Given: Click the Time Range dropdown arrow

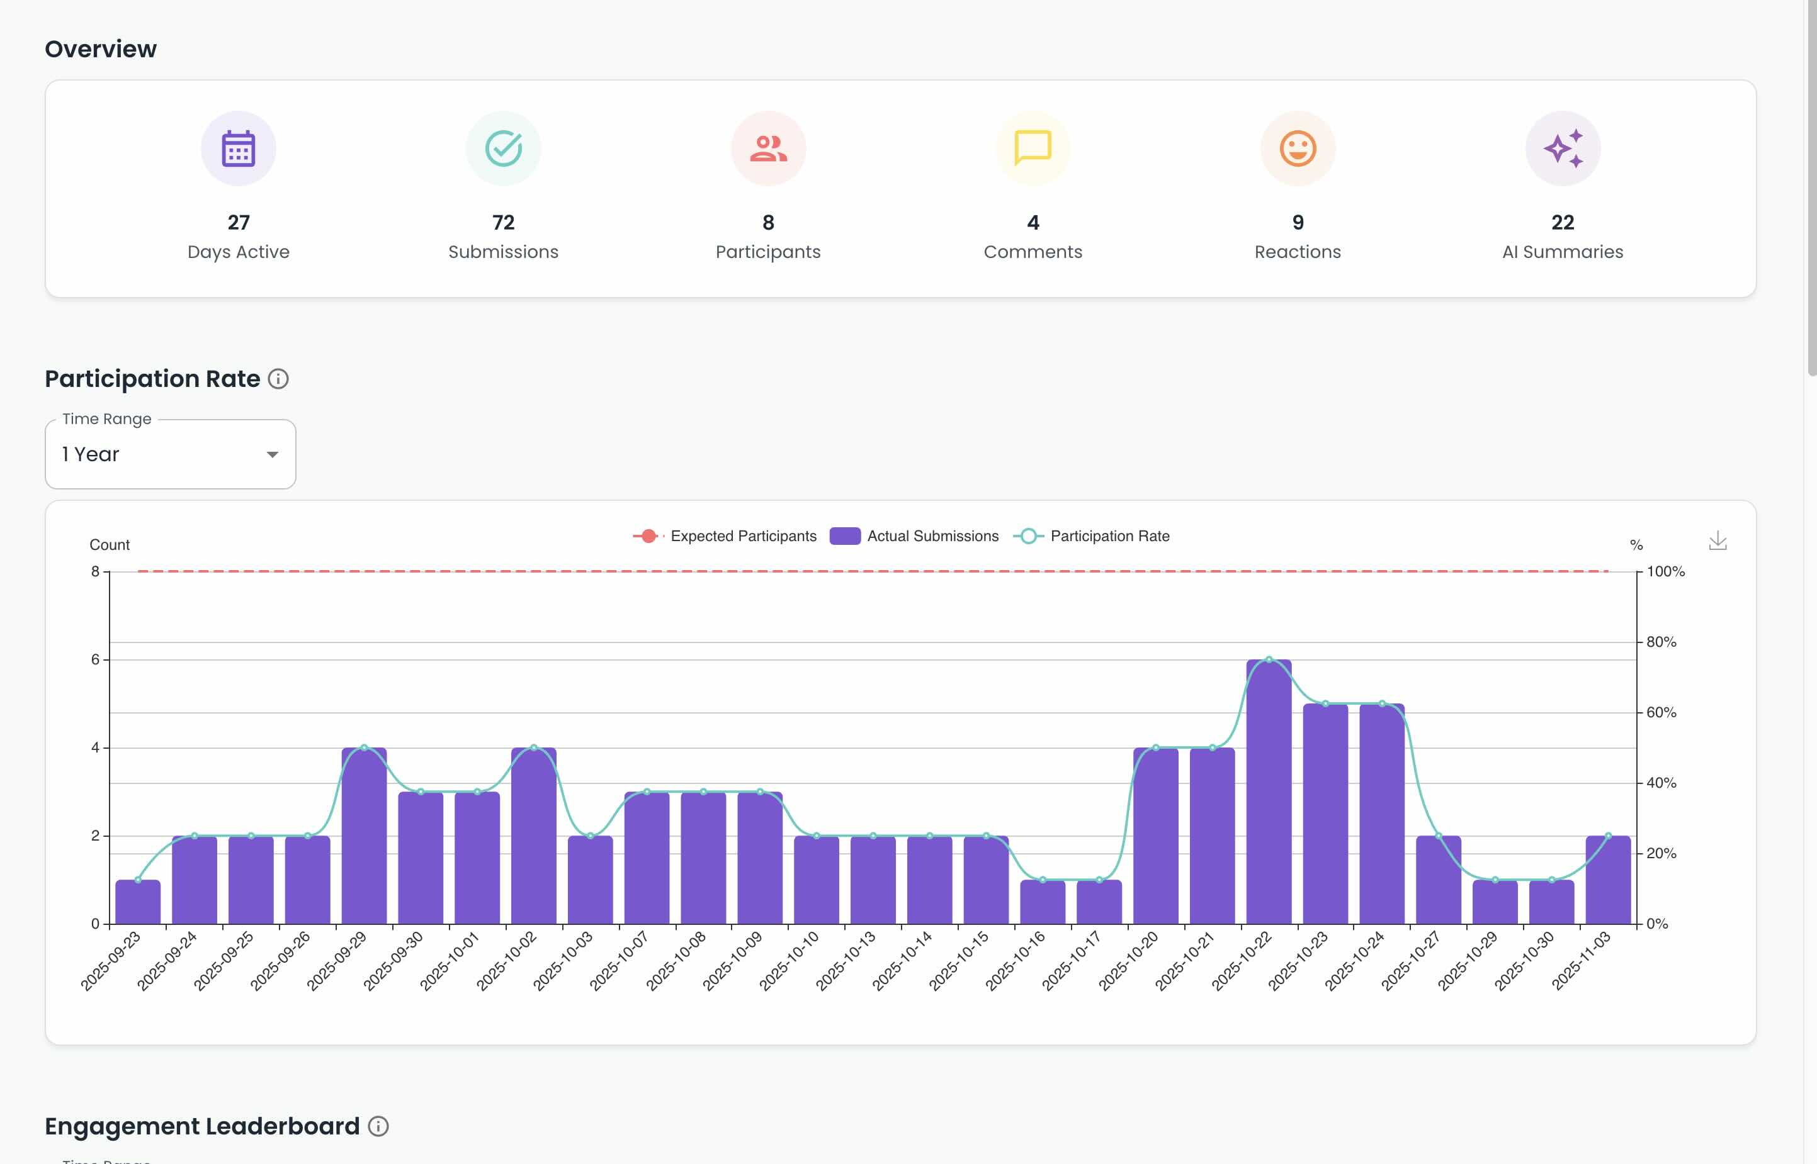Looking at the screenshot, I should 273,454.
